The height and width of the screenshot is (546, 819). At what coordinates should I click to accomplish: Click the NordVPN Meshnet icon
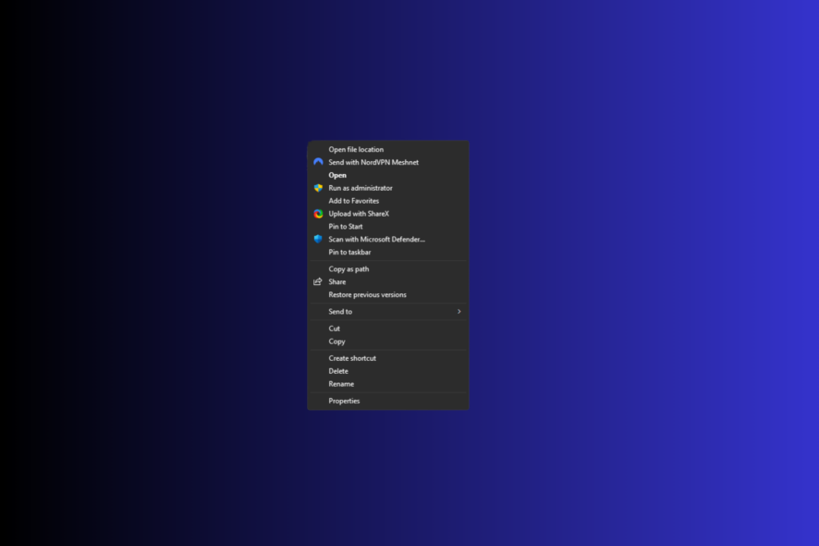tap(318, 162)
